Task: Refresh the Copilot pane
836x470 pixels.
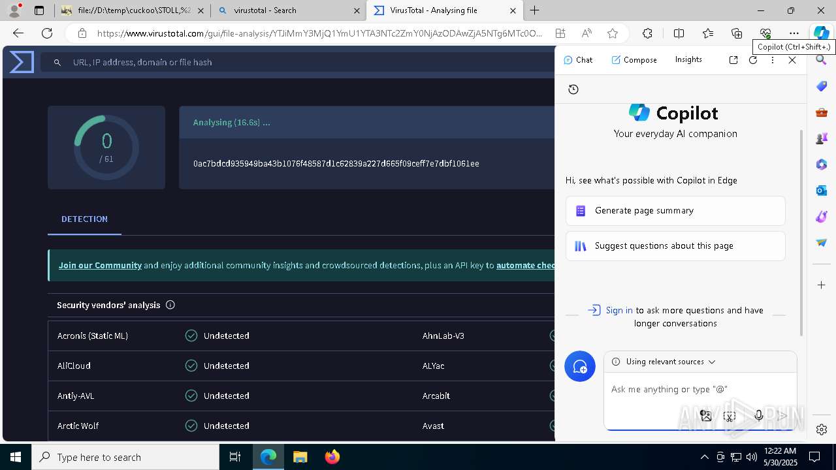Action: pos(753,59)
